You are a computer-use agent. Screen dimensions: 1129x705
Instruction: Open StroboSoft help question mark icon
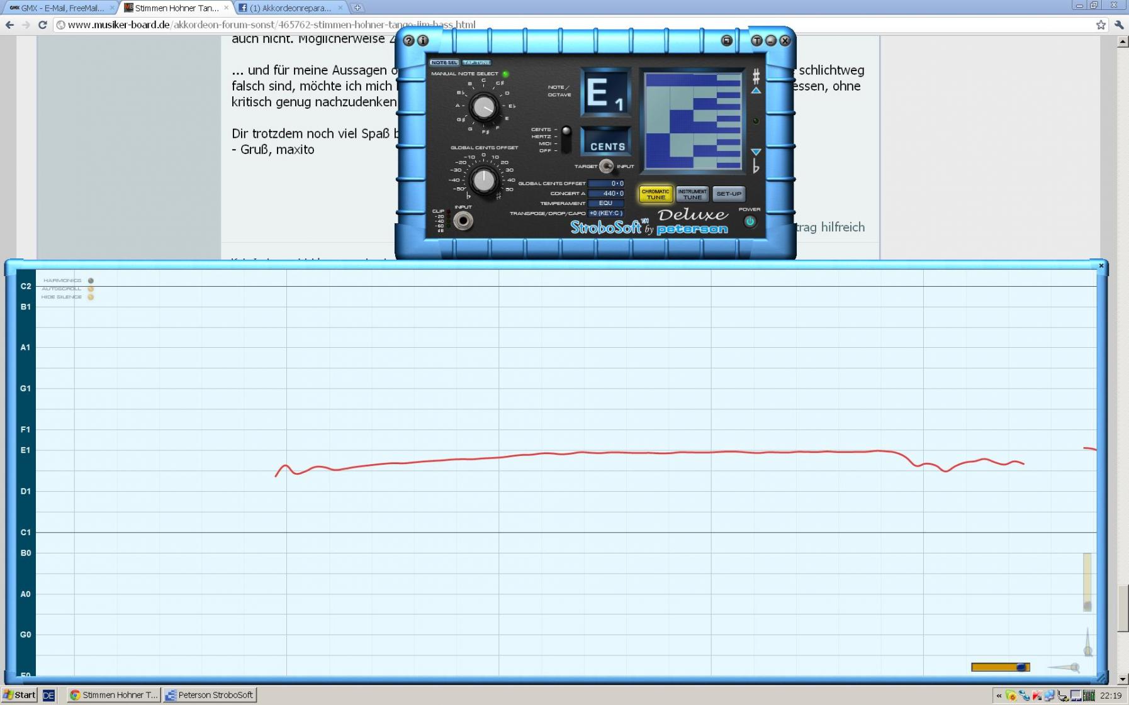coord(409,41)
